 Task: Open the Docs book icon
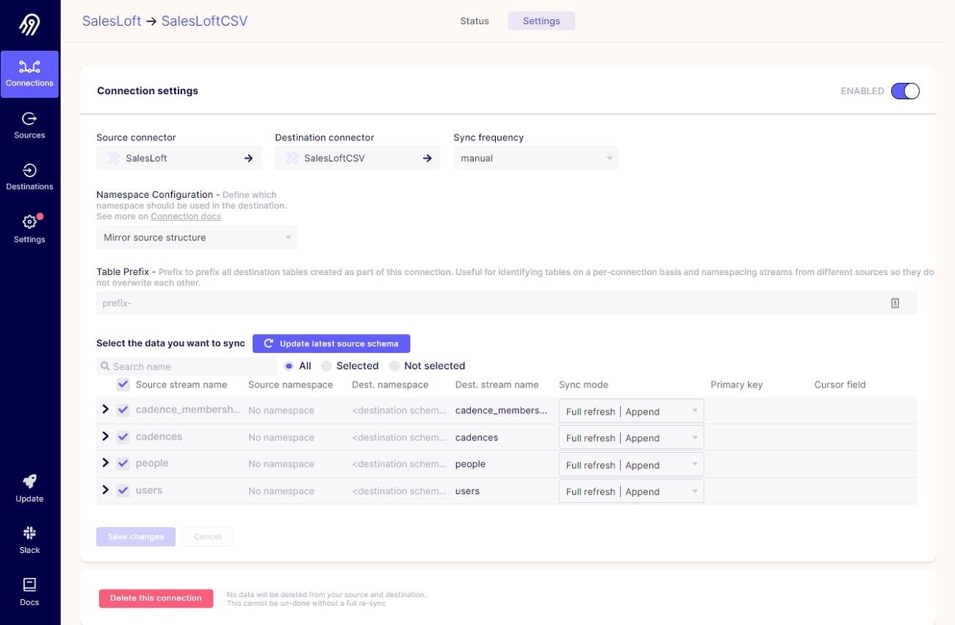29,585
